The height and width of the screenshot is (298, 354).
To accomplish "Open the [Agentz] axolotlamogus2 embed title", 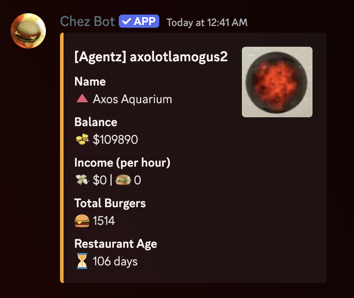I will (151, 56).
